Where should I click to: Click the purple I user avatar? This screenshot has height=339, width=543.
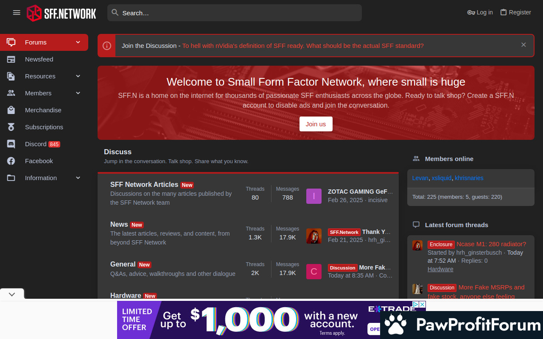pyautogui.click(x=314, y=196)
